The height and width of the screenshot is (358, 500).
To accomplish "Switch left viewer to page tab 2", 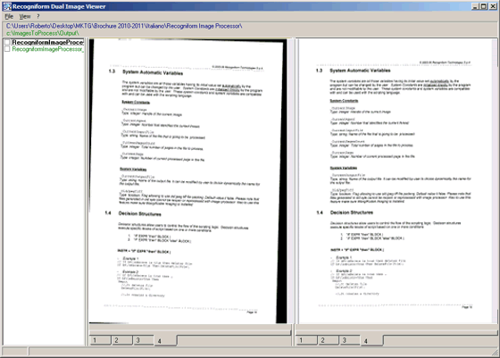I will [x=121, y=340].
